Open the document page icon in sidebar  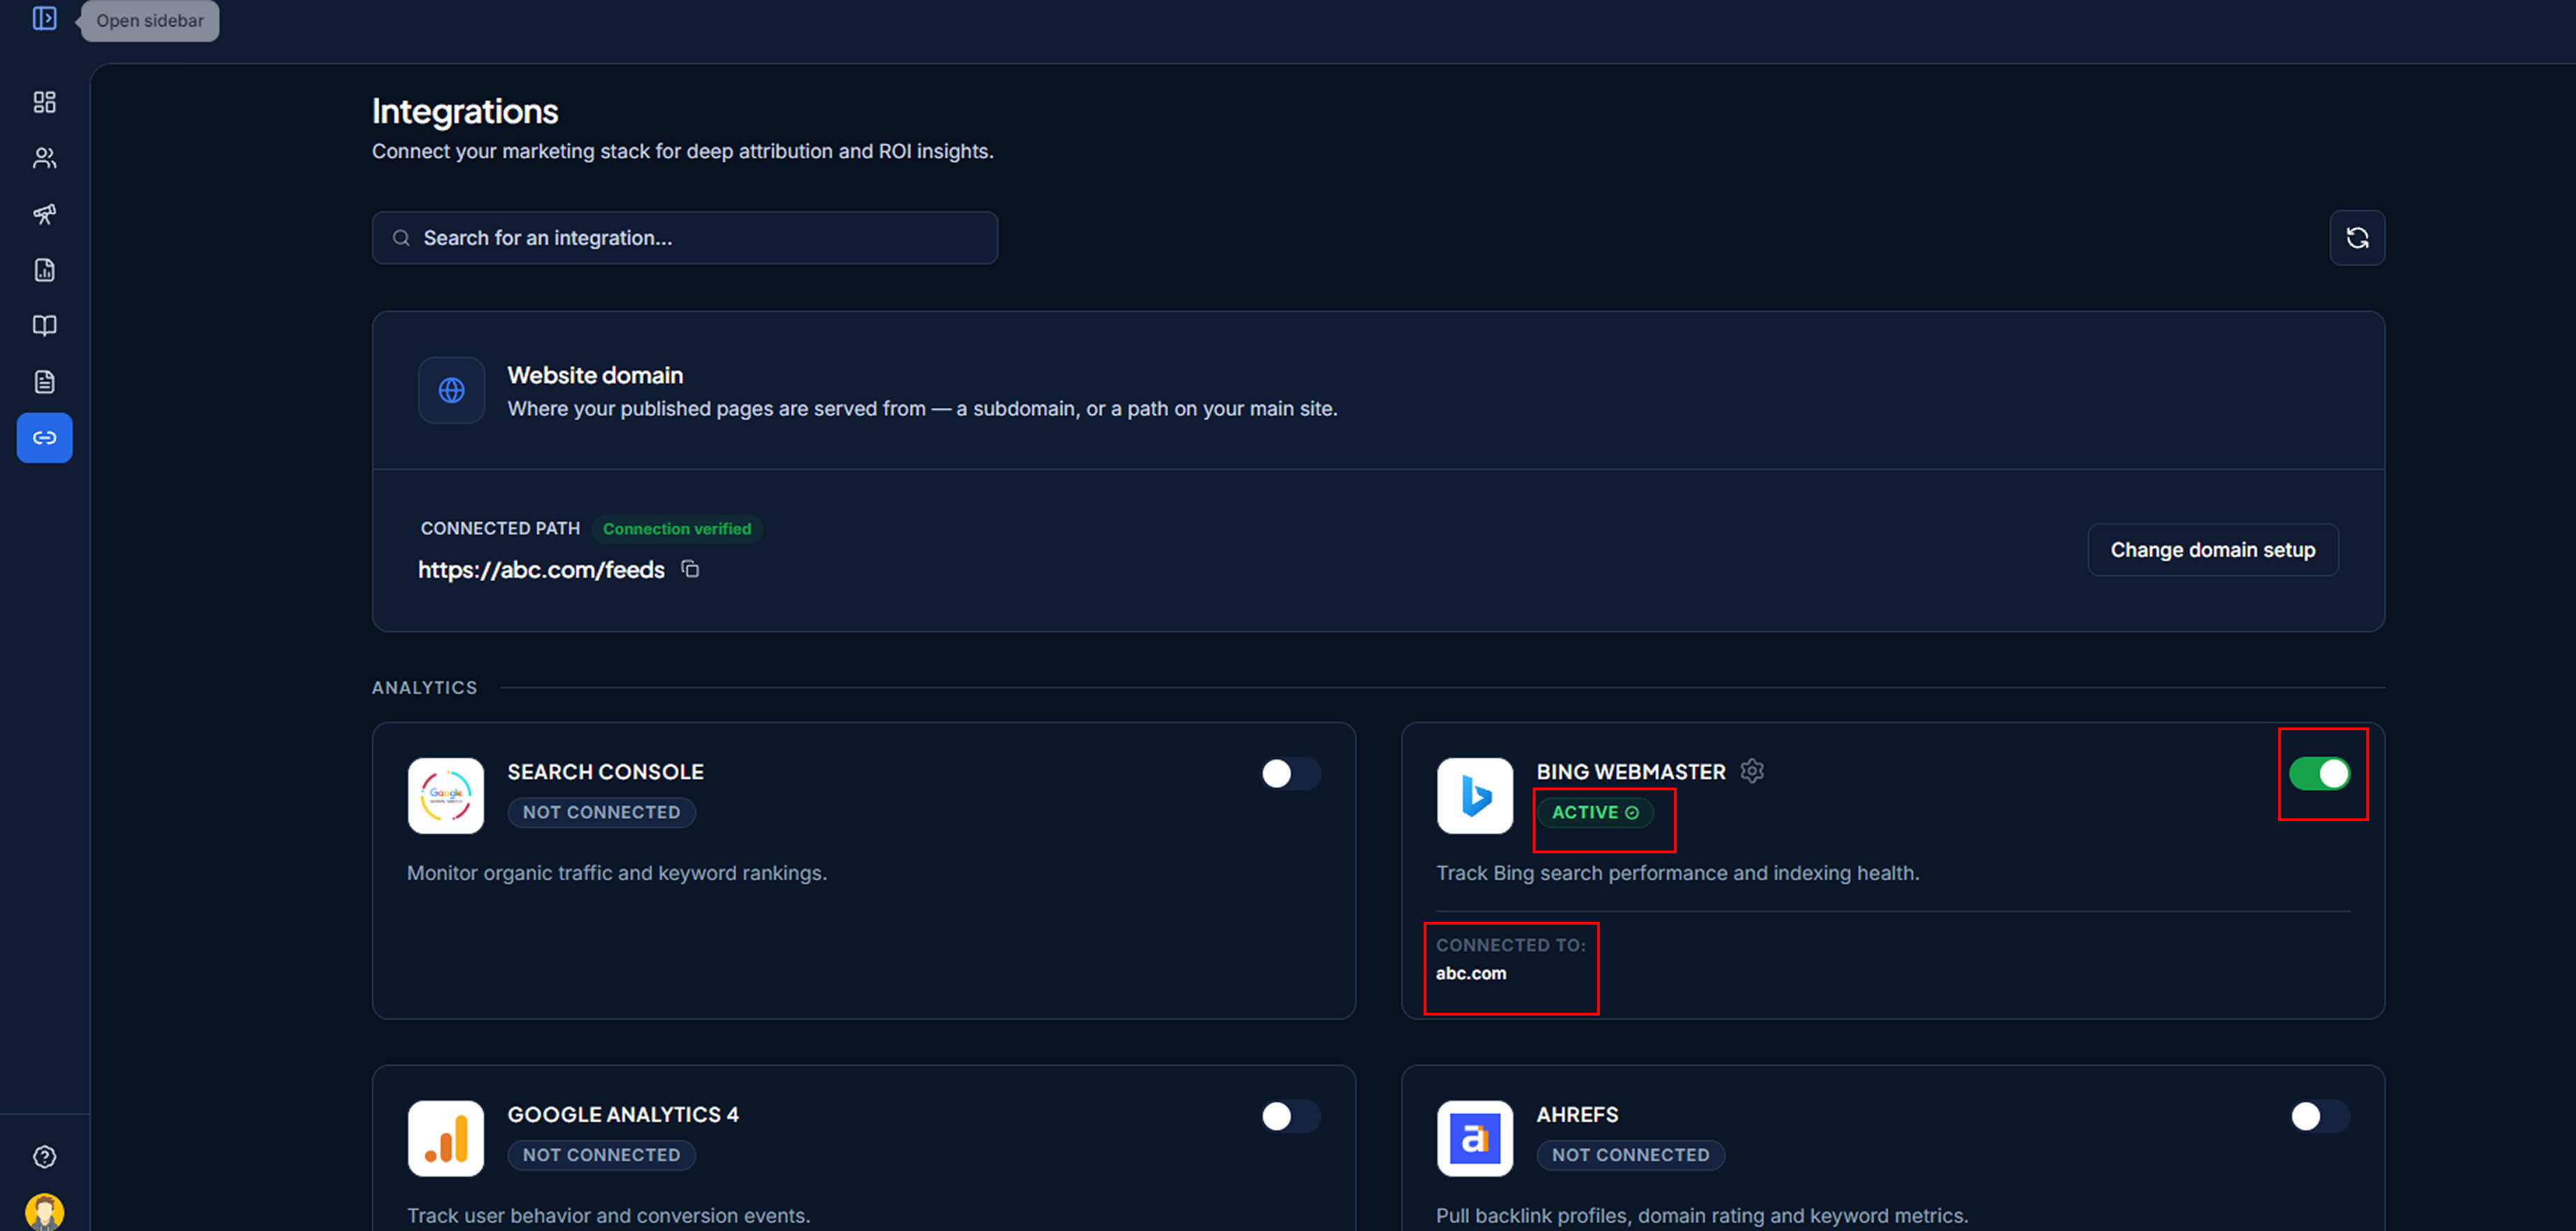point(44,382)
